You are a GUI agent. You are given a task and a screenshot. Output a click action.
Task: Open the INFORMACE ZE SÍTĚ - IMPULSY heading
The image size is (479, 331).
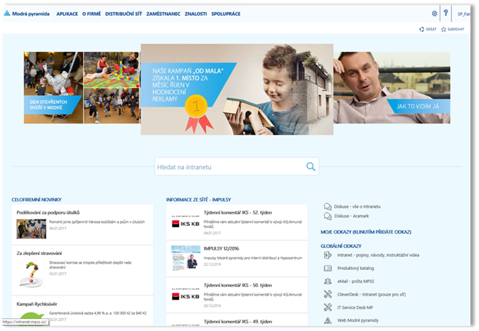tap(198, 200)
